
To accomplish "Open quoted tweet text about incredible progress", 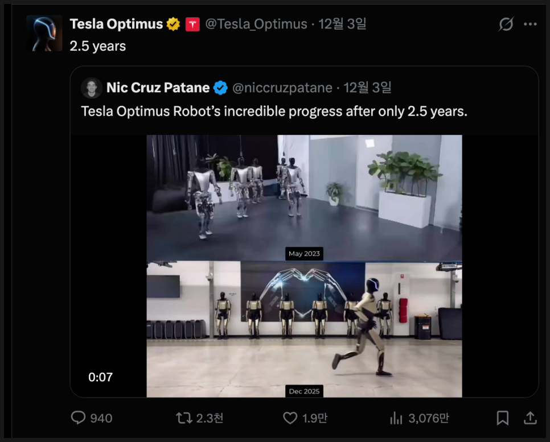I will 274,111.
